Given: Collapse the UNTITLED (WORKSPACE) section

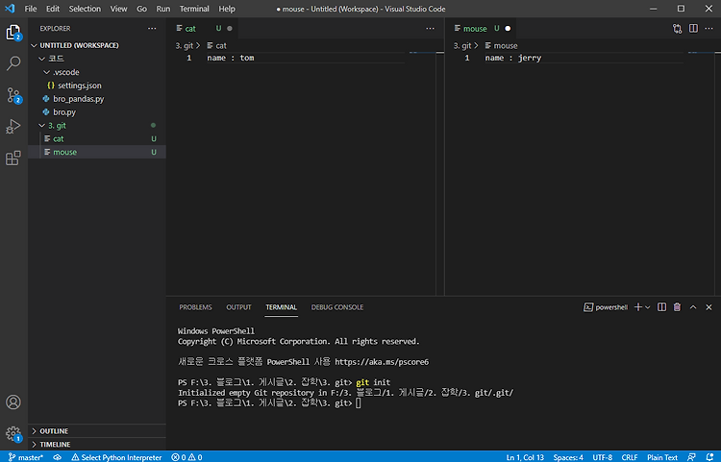Looking at the screenshot, I should 34,45.
